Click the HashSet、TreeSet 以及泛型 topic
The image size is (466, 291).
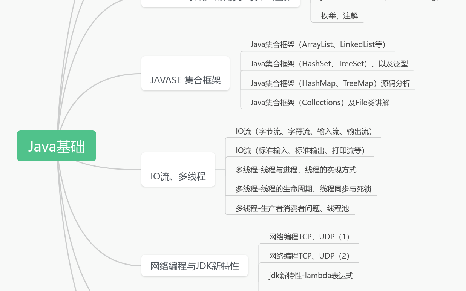(329, 64)
